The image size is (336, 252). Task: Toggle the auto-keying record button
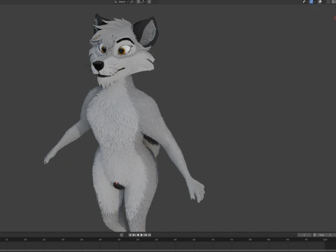click(x=121, y=234)
